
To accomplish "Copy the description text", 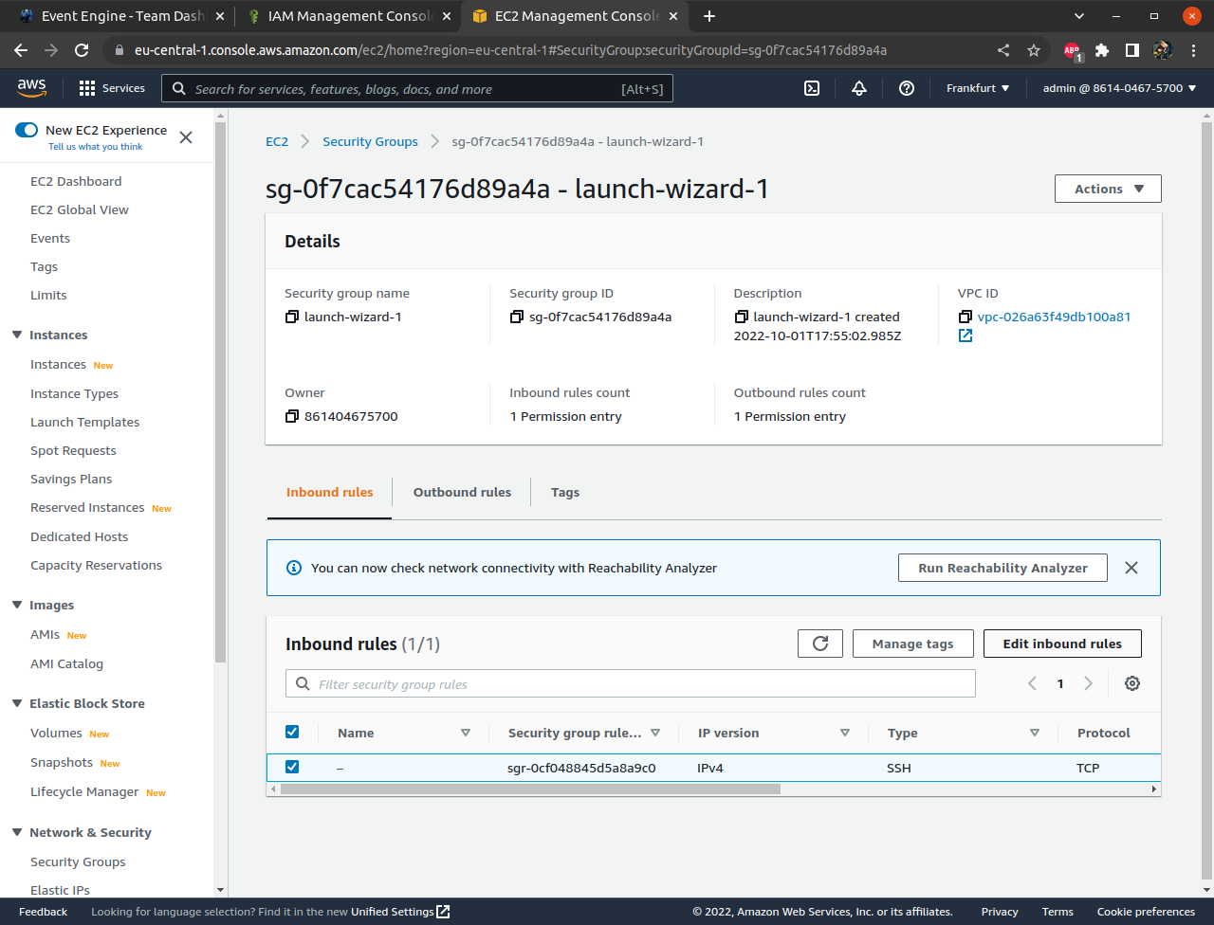I will [742, 317].
